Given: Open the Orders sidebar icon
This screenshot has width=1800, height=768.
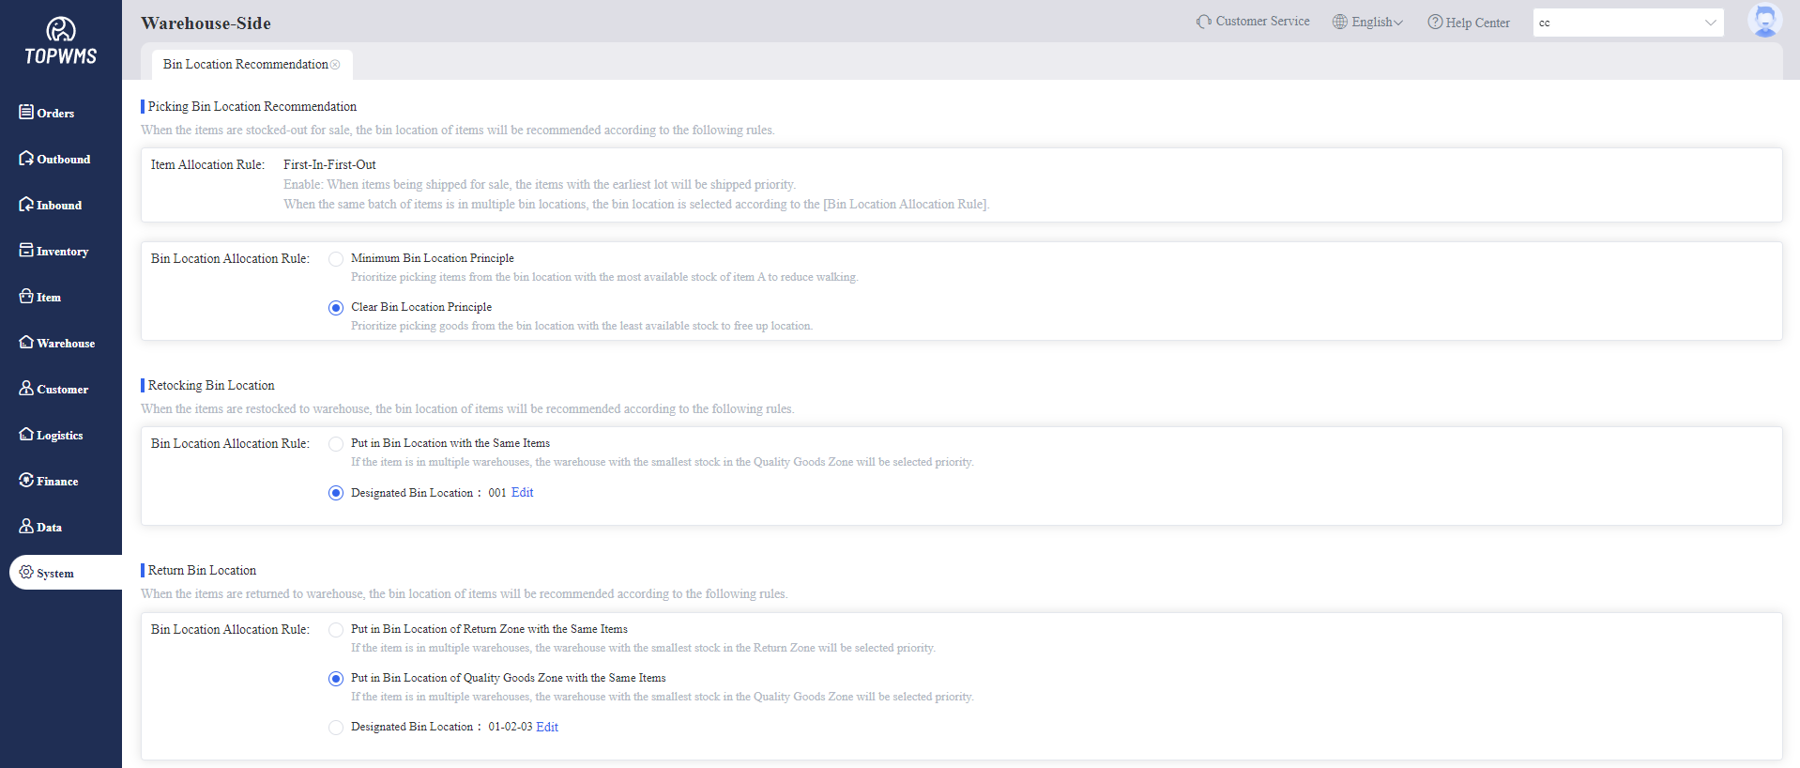Looking at the screenshot, I should point(26,113).
